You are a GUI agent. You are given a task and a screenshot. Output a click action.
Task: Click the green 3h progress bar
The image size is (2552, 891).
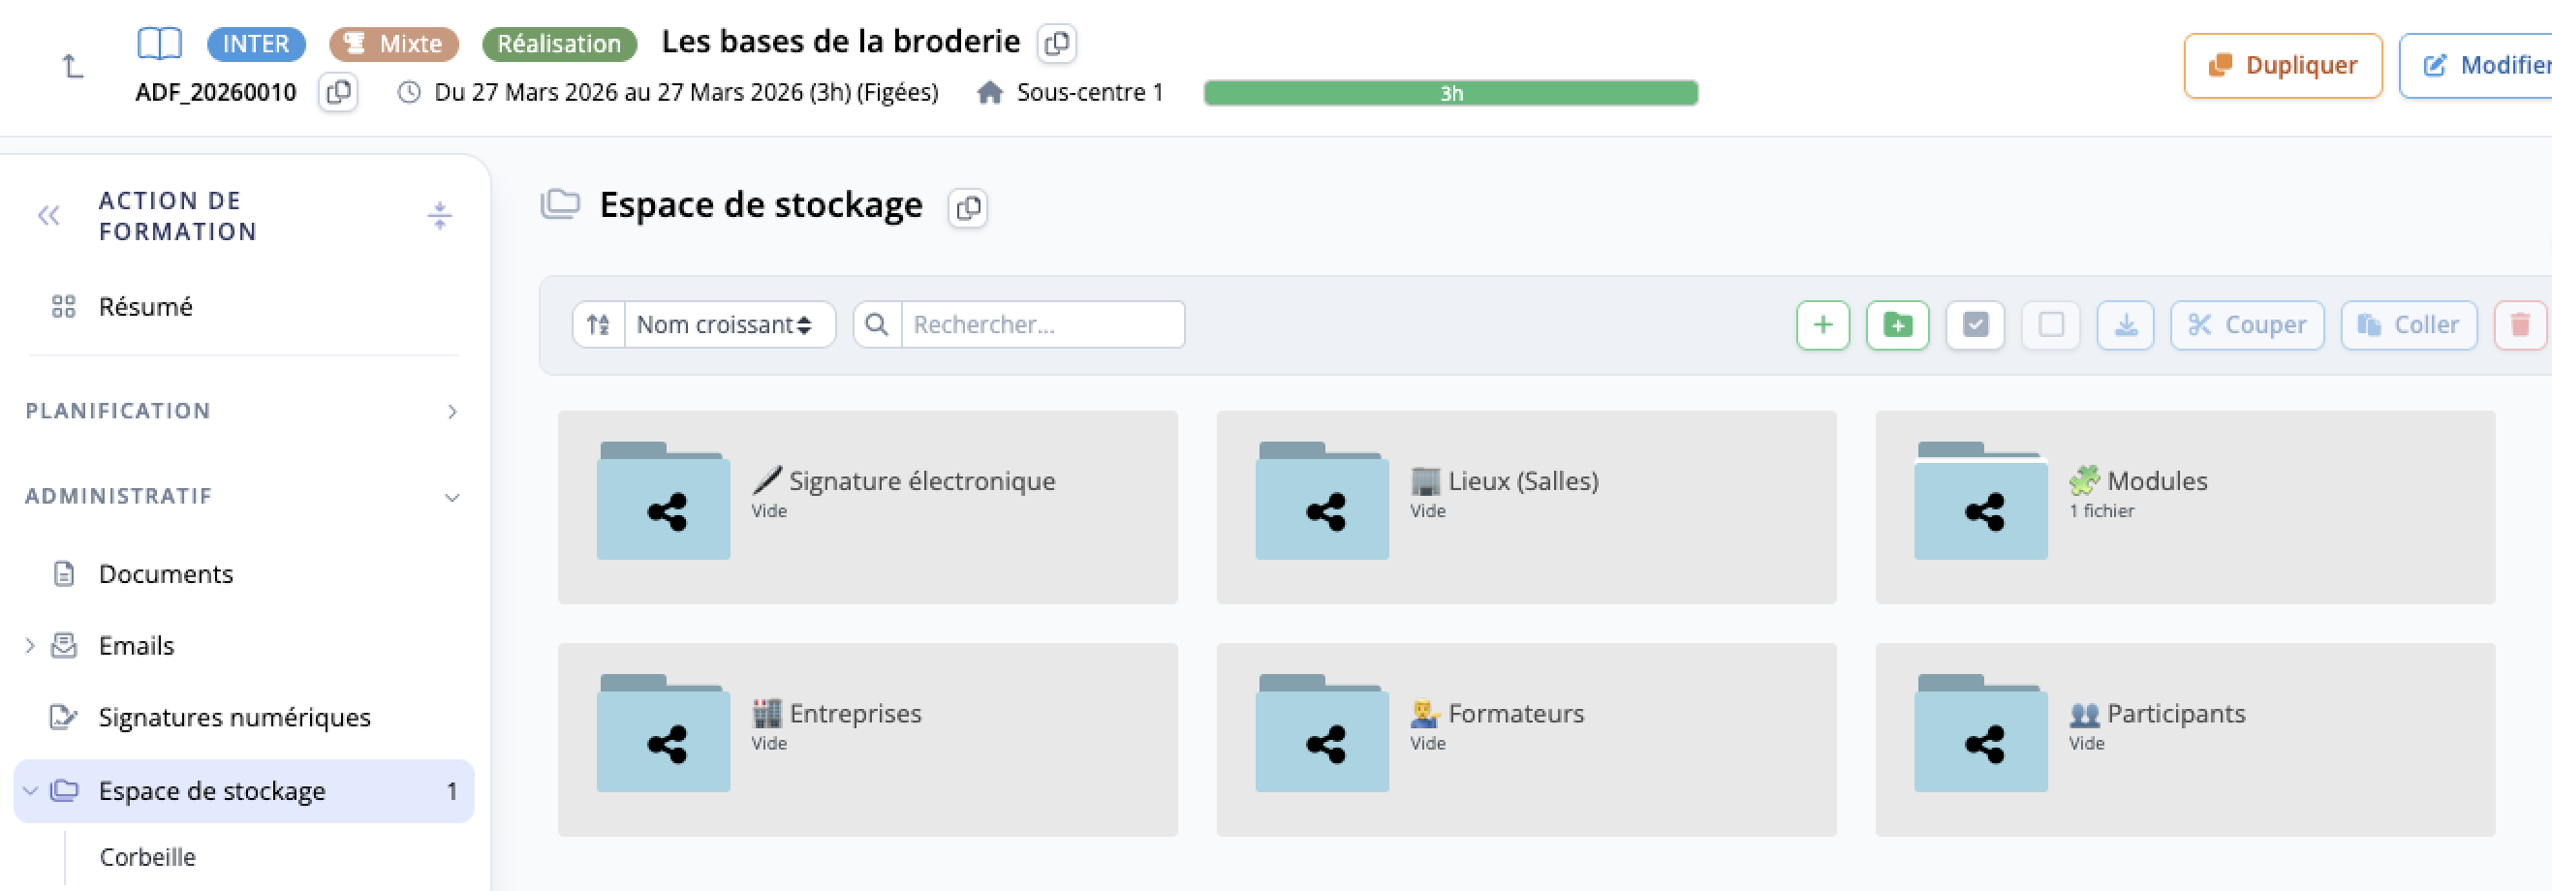[1450, 93]
